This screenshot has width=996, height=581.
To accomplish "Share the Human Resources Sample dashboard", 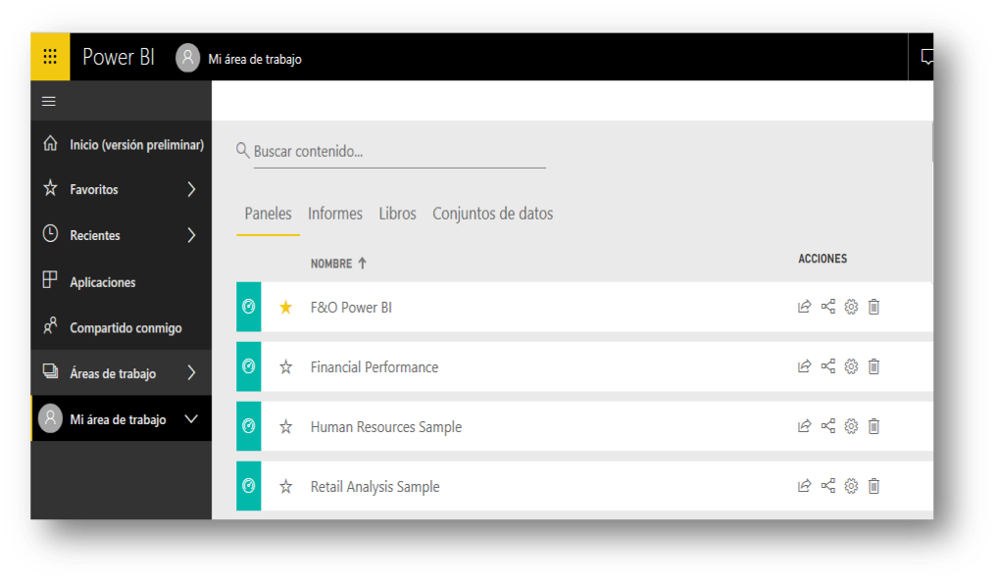I will [x=827, y=426].
